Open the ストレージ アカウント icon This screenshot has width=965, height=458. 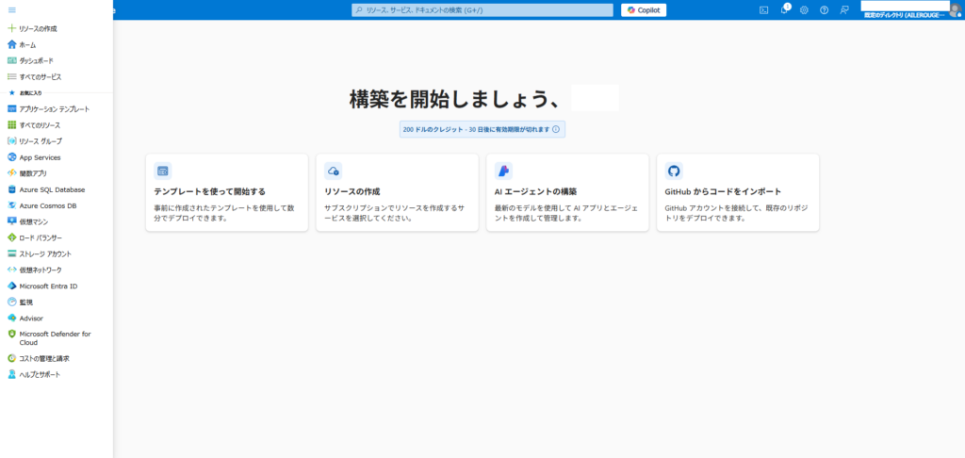click(11, 254)
